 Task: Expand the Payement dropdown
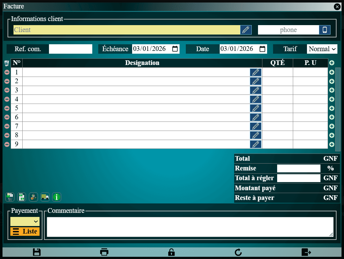click(25, 221)
